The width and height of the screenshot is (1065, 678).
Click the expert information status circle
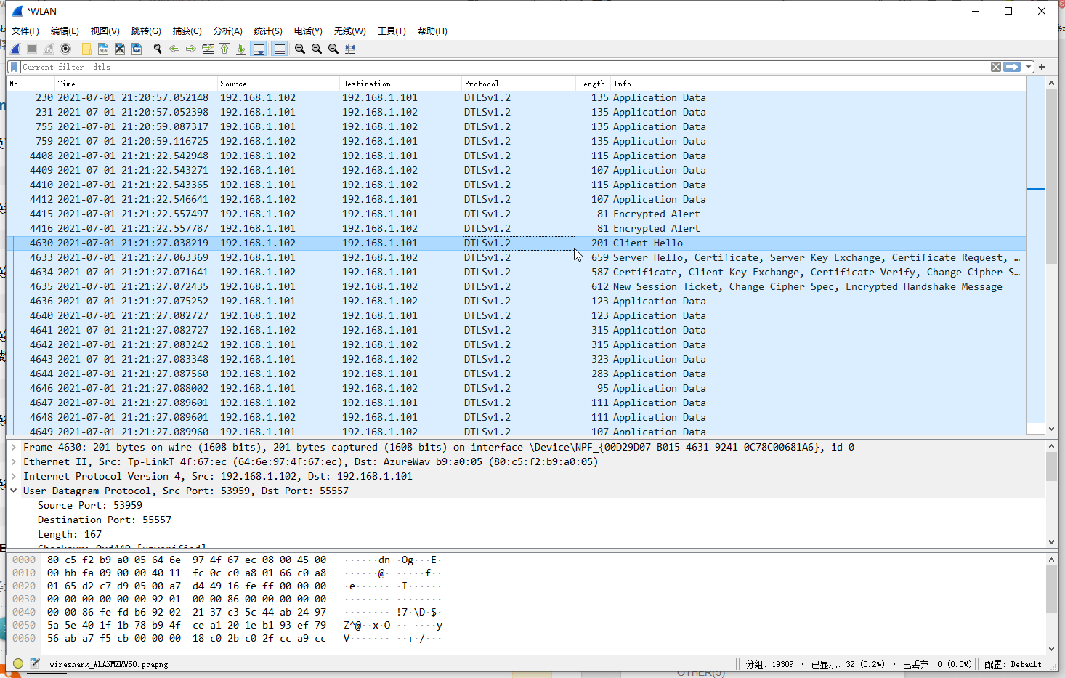tap(18, 663)
